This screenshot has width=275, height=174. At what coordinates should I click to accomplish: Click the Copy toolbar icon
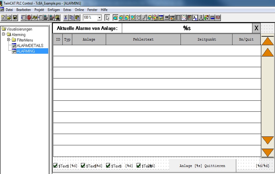pos(71,17)
